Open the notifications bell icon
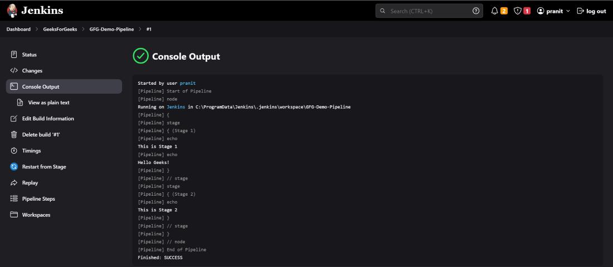This screenshot has height=267, width=613. pos(494,11)
